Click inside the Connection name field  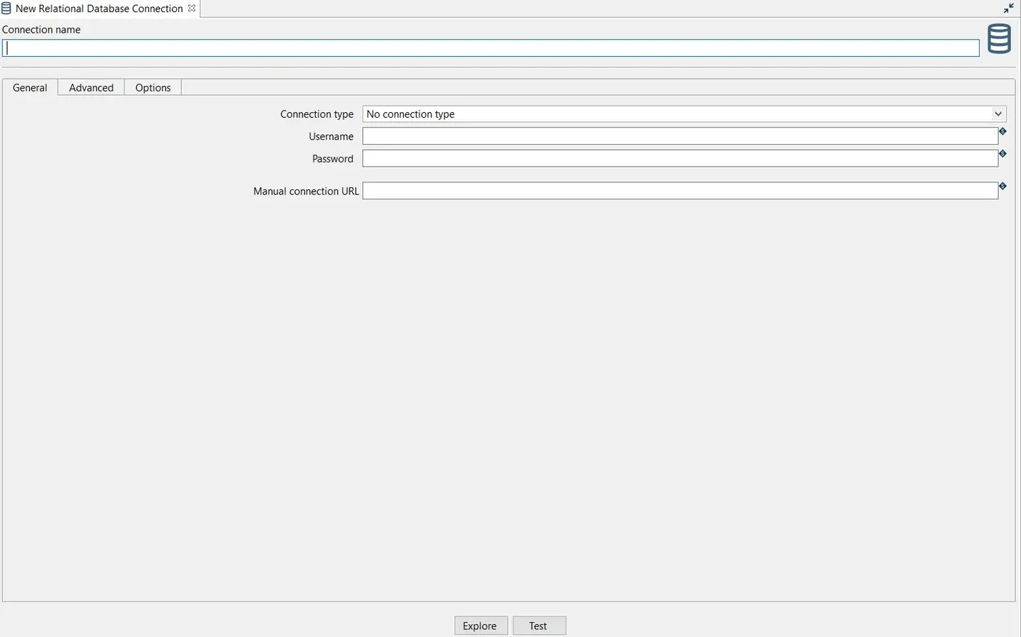pos(490,48)
